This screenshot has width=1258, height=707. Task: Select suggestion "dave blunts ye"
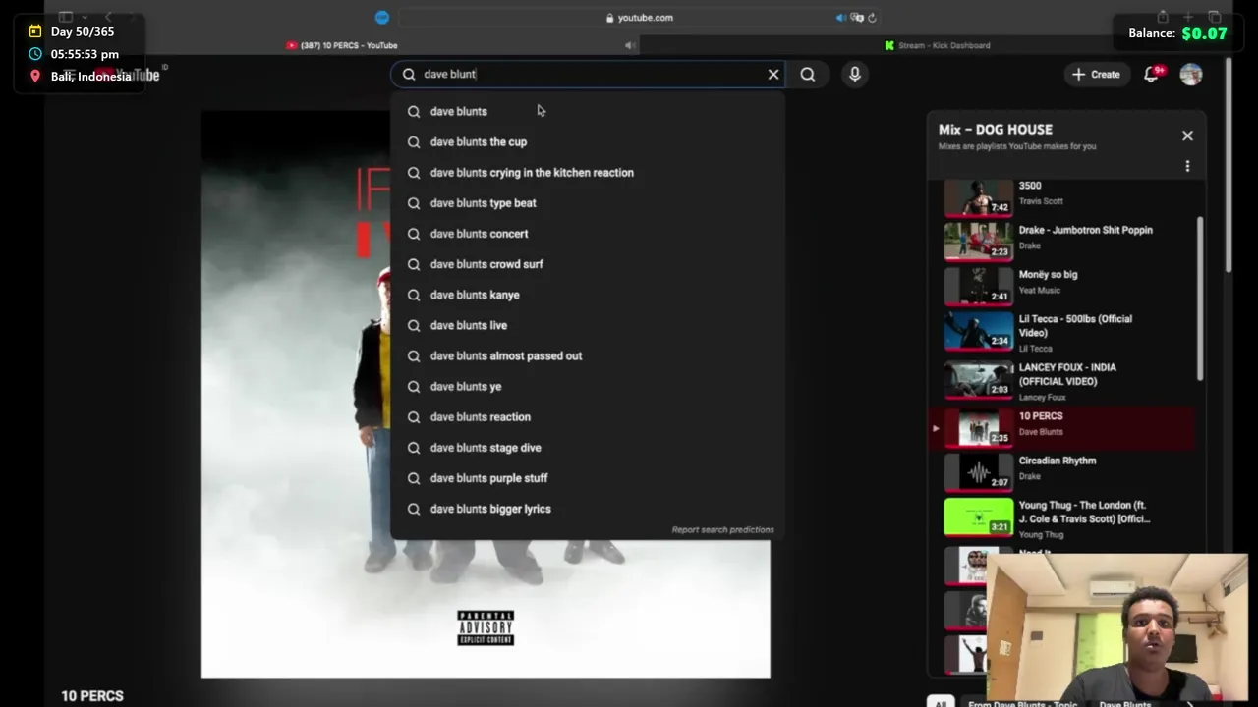588,386
